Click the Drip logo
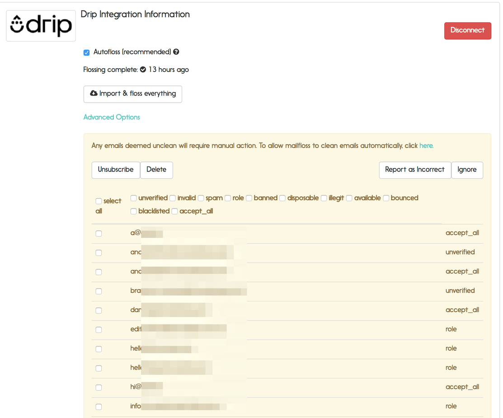This screenshot has width=503, height=418. [41, 26]
